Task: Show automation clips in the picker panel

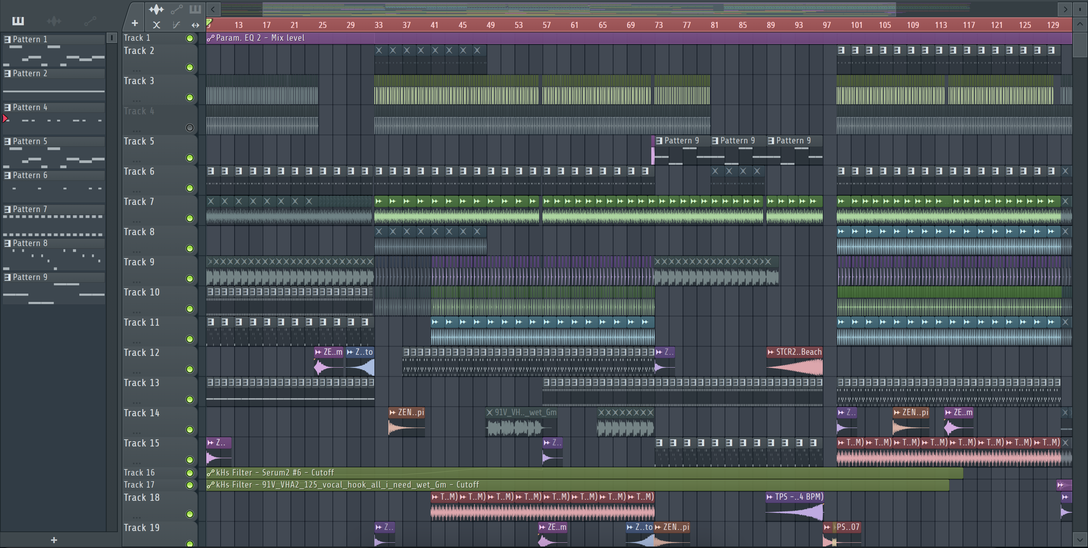Action: point(90,21)
